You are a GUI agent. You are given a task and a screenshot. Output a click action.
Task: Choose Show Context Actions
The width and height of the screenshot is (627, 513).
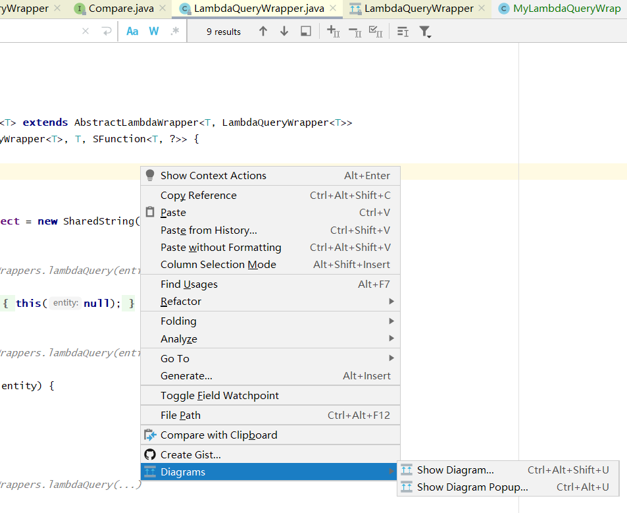pos(270,176)
